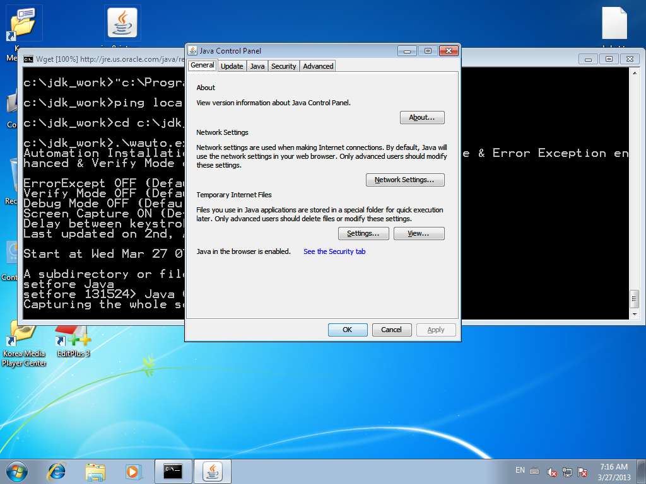Select the EditPlus 3 desktop shortcut
This screenshot has height=484, width=646.
coord(73,342)
